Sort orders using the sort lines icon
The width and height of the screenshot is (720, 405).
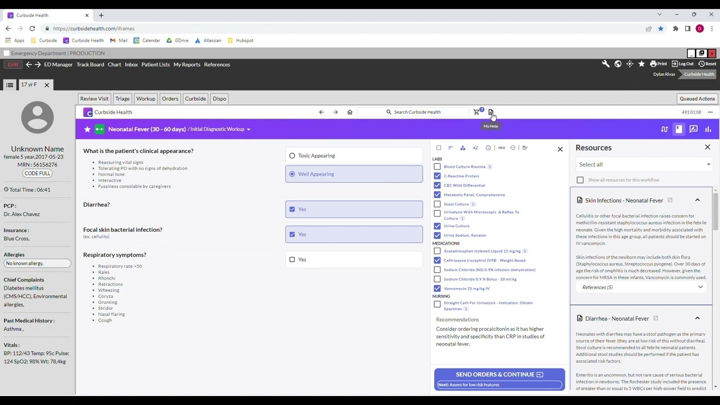(451, 148)
